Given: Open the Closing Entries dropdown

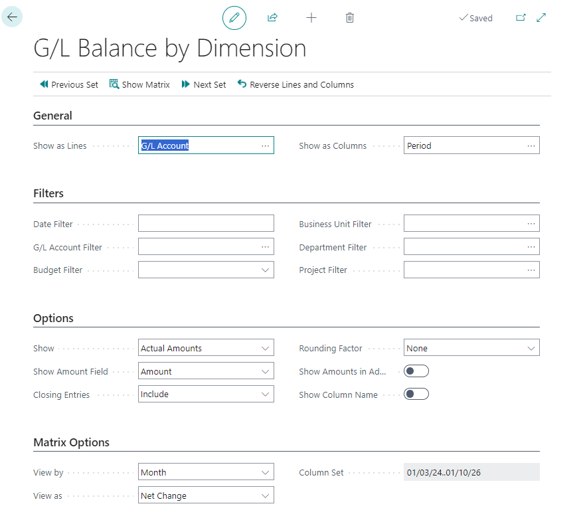Looking at the screenshot, I should pyautogui.click(x=265, y=394).
